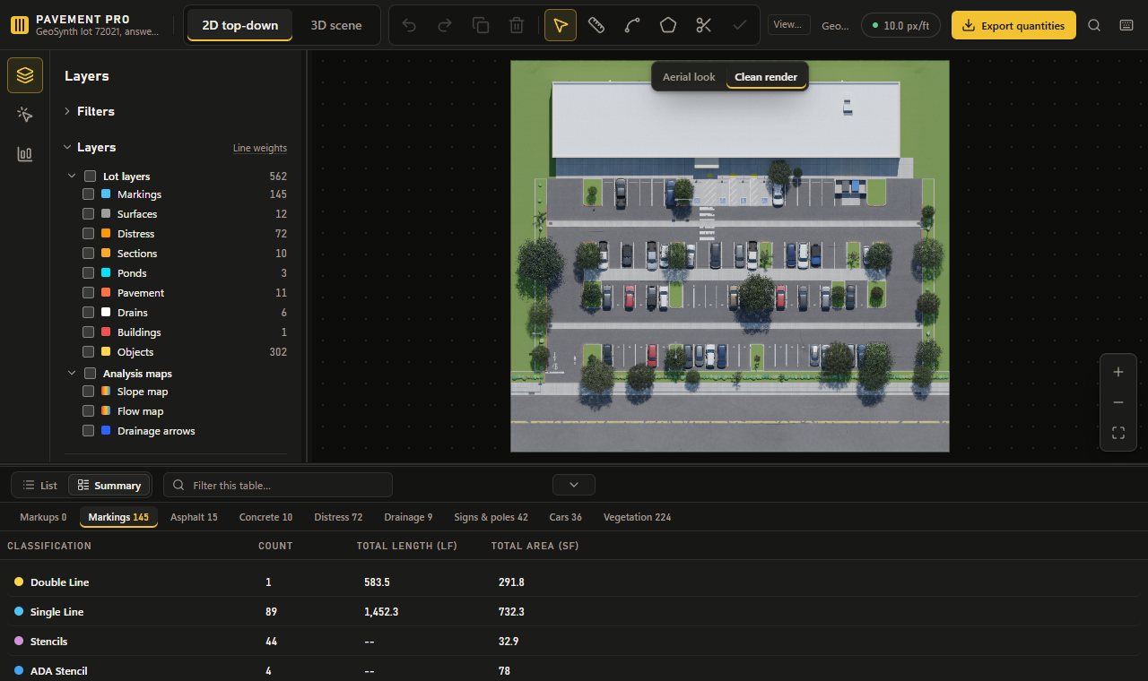This screenshot has width=1148, height=681.
Task: Zoom in with the plus button
Action: click(1118, 372)
